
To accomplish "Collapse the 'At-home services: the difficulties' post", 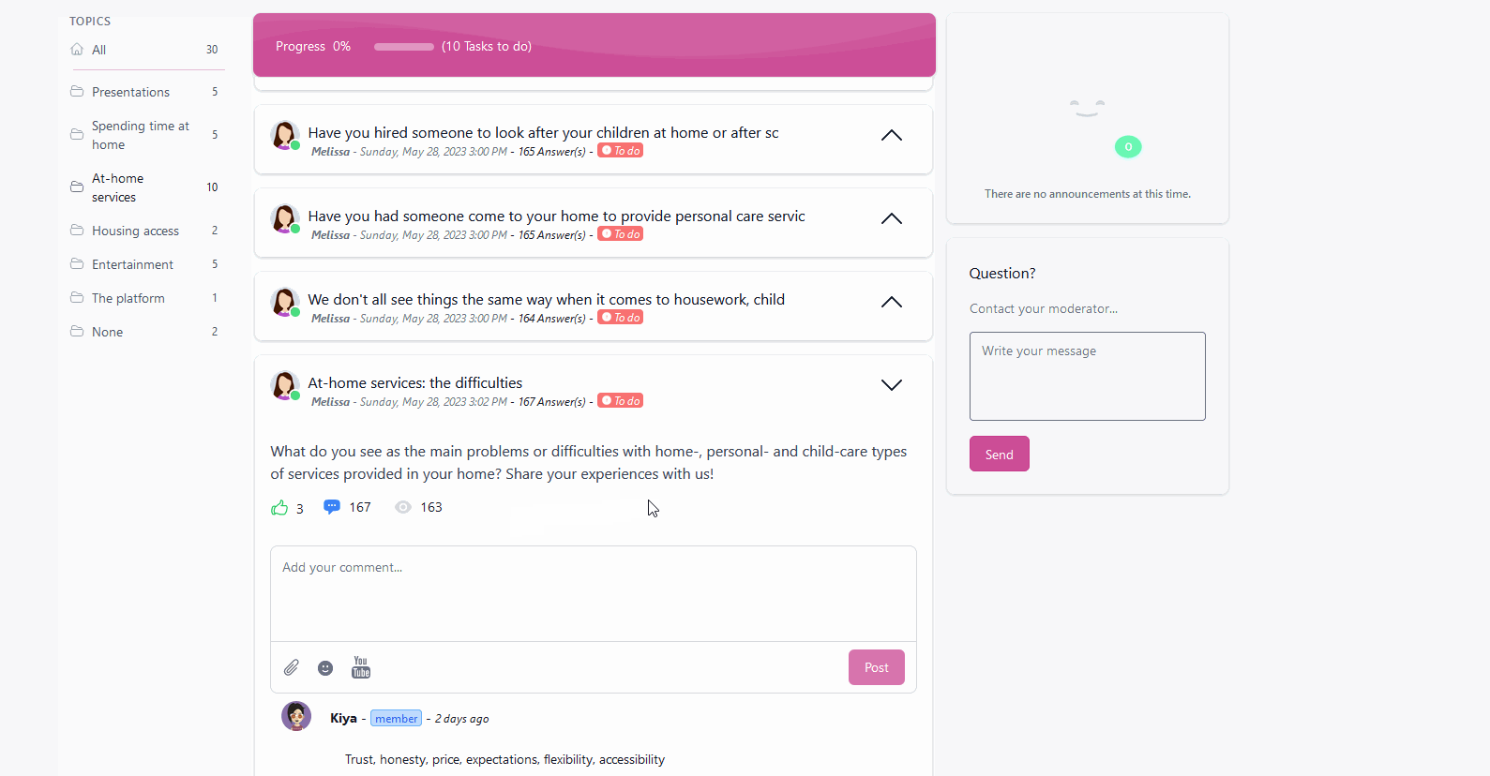I will pos(891,384).
